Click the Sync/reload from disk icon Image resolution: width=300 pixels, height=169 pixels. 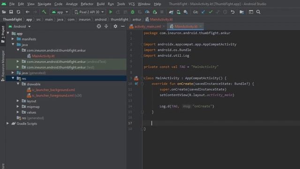[18, 12]
